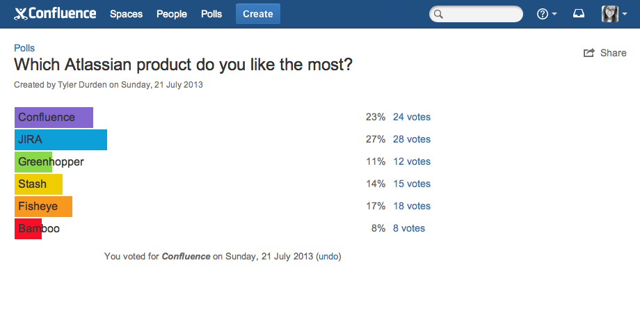Click the blue Create button

(x=258, y=14)
